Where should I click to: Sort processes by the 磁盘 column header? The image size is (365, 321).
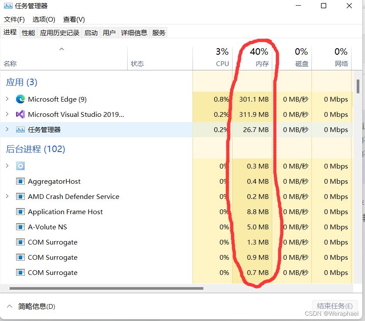(x=292, y=58)
